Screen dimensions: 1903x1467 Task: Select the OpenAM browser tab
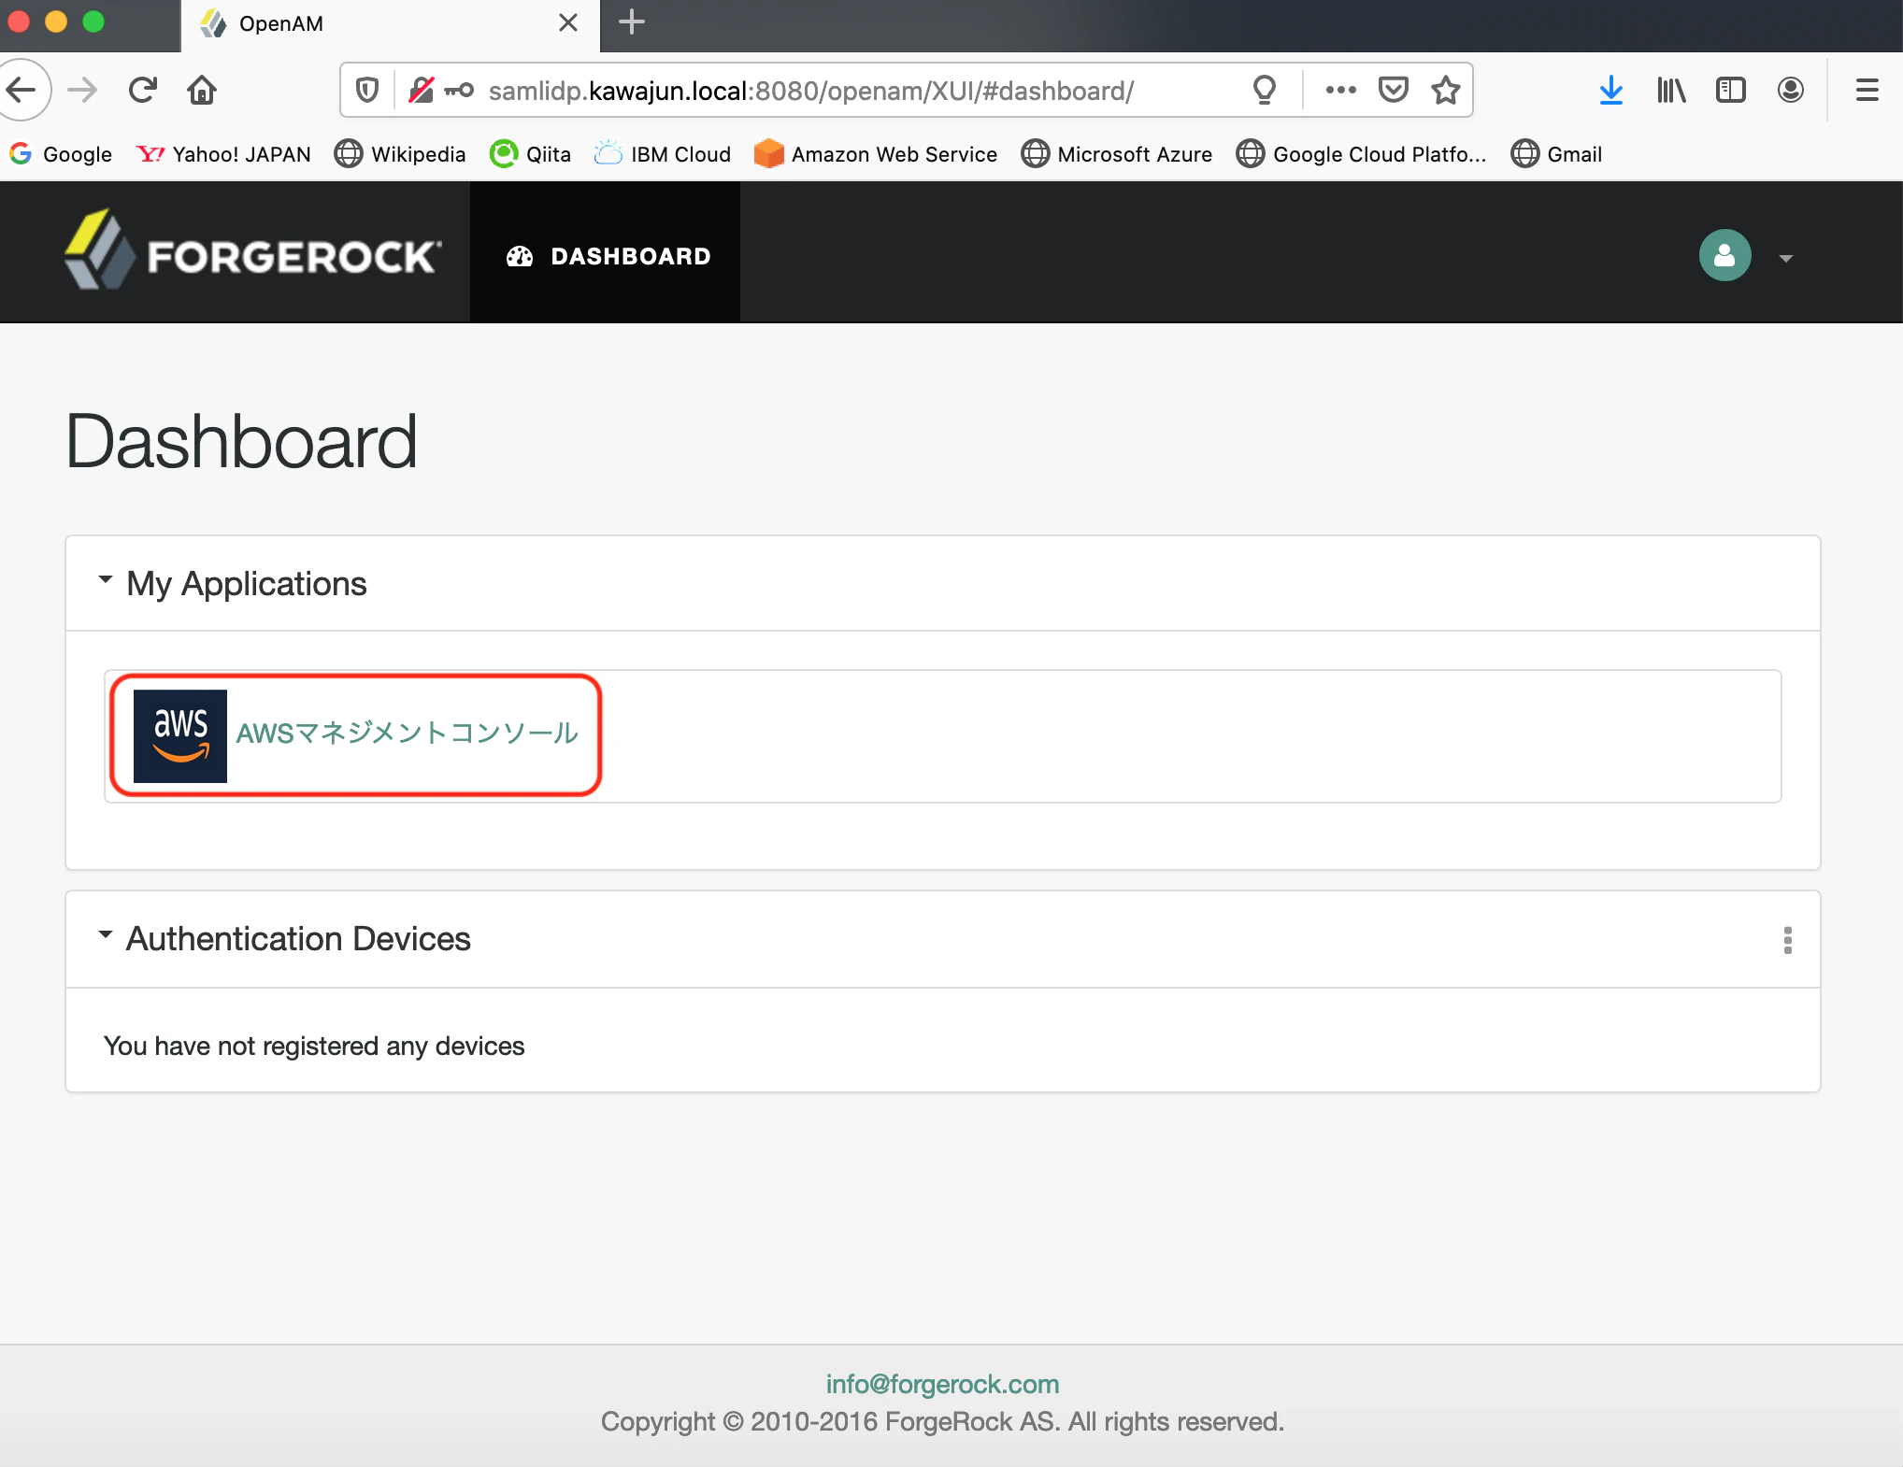[x=391, y=23]
